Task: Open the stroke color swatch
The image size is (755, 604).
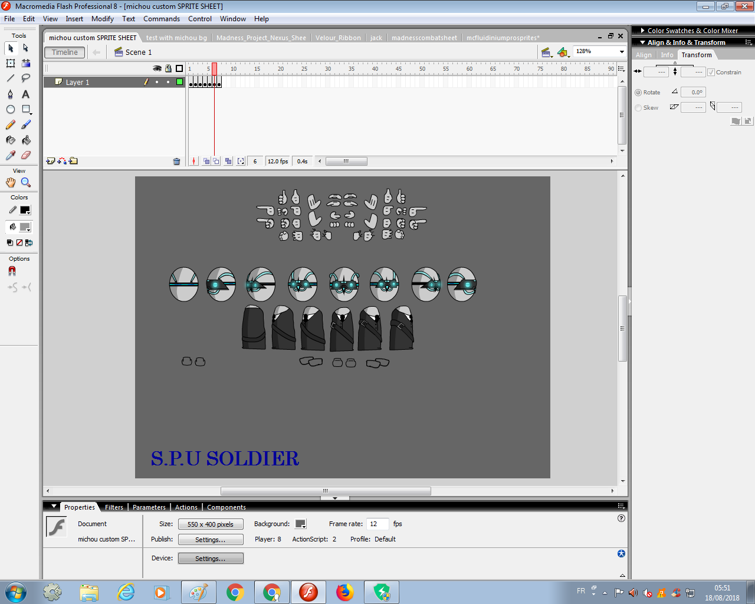Action: point(25,210)
